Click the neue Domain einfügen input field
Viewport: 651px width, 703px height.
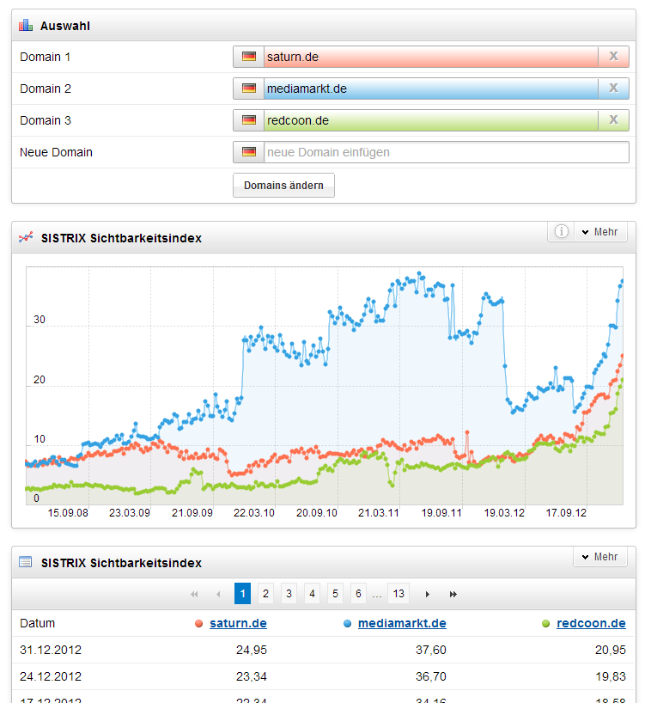[x=445, y=152]
